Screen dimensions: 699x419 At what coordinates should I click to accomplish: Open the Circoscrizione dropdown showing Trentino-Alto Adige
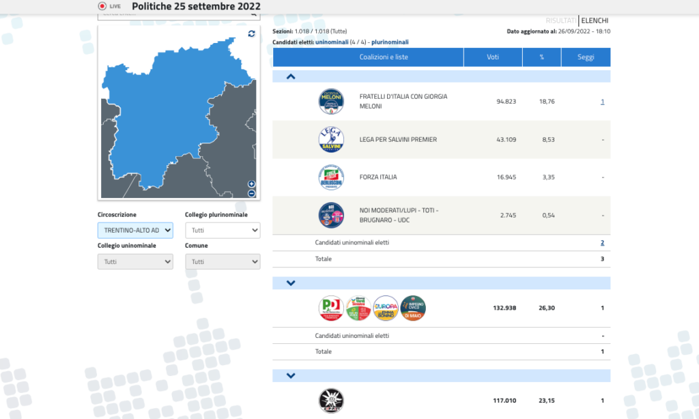[x=136, y=231]
